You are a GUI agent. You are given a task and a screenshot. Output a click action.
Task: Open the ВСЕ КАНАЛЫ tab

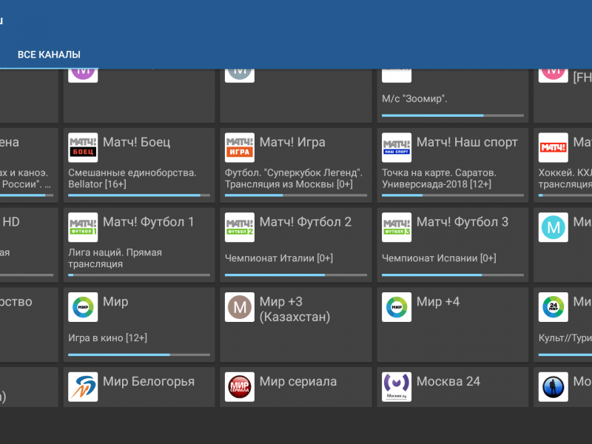coord(49,55)
